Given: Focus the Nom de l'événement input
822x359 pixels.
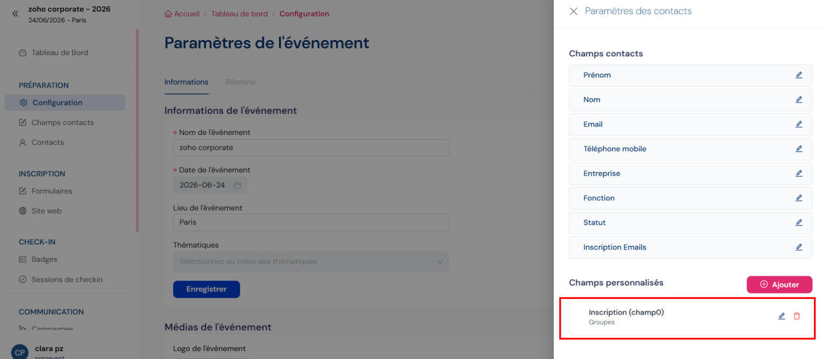Looking at the screenshot, I should 311,147.
